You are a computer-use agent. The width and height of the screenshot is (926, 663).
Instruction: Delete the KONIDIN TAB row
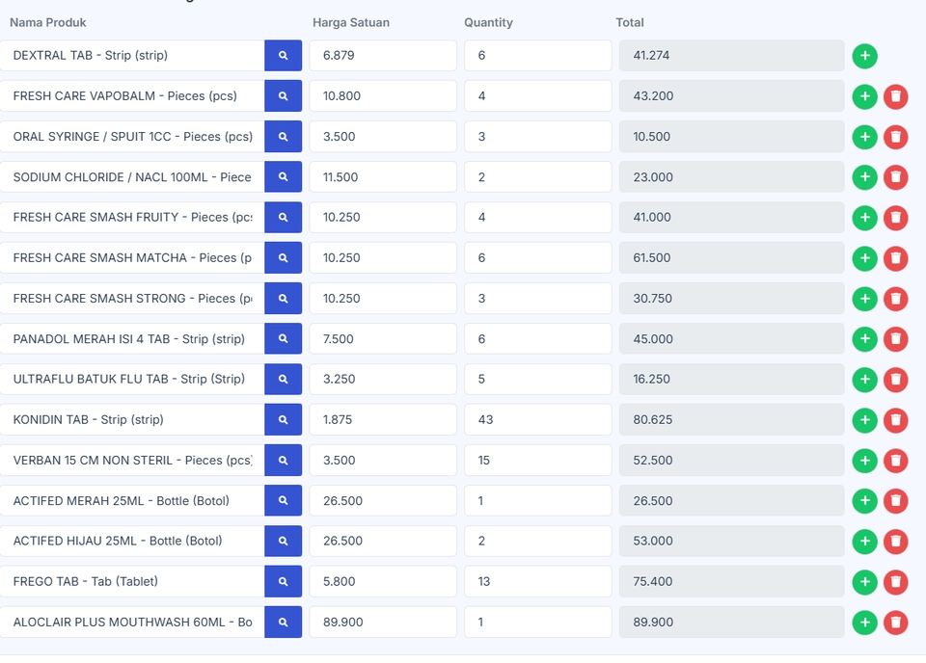click(x=896, y=420)
